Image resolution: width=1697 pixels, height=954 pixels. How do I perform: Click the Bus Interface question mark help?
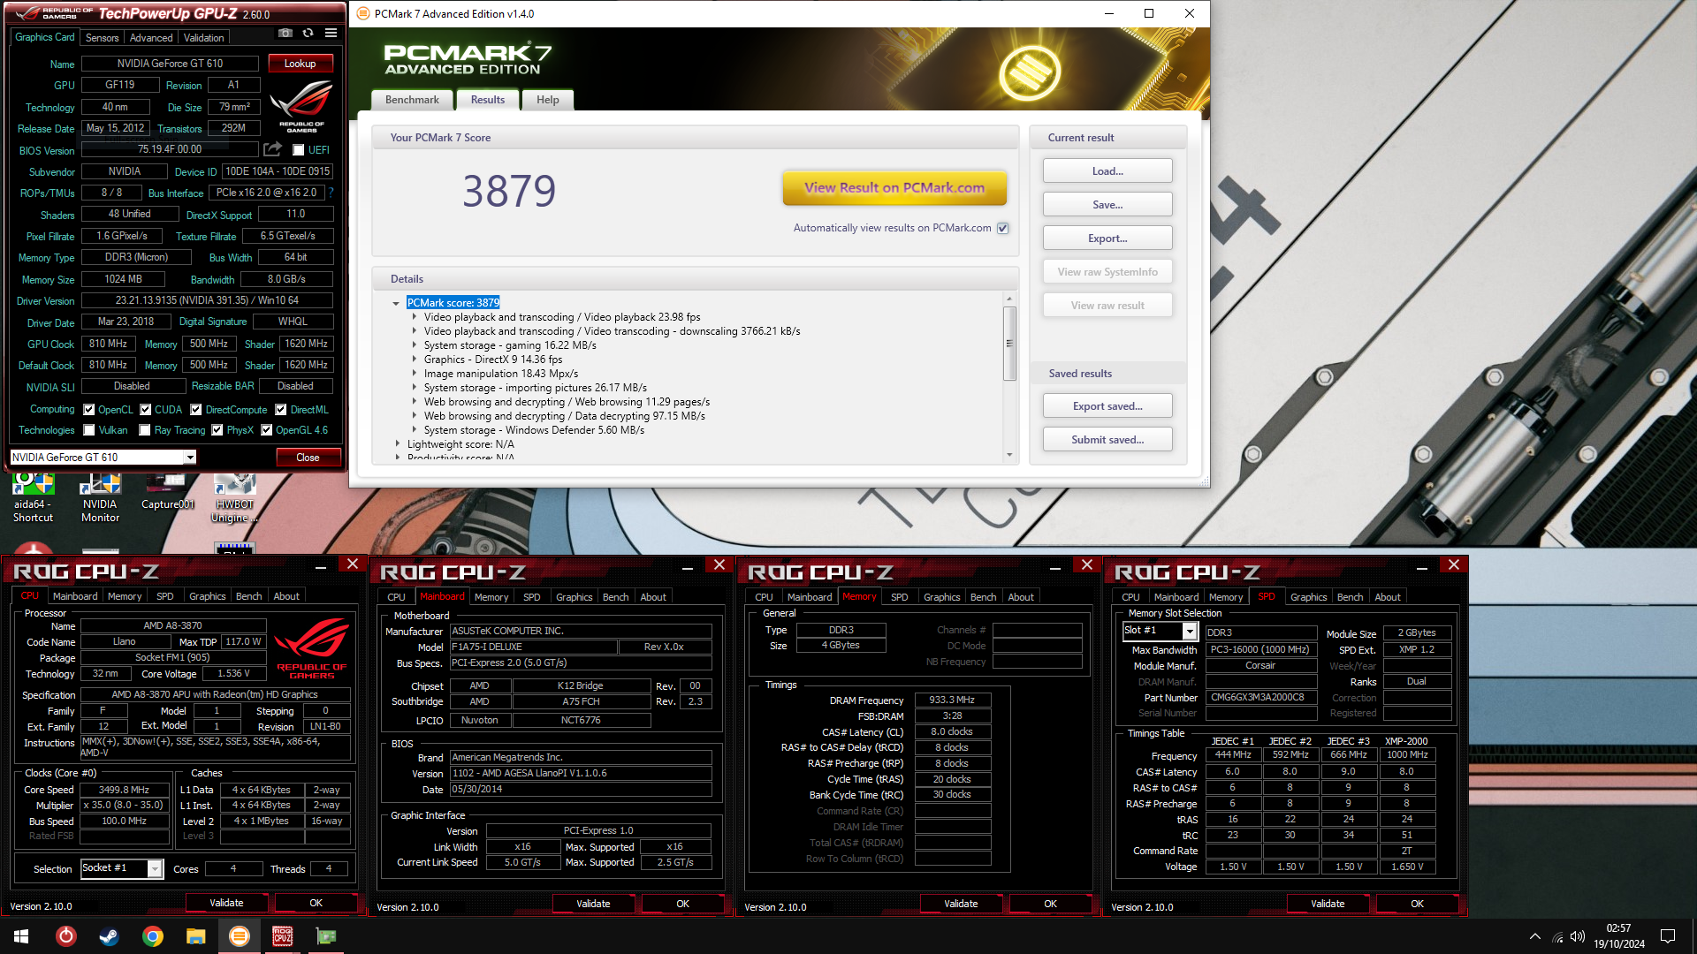(331, 193)
